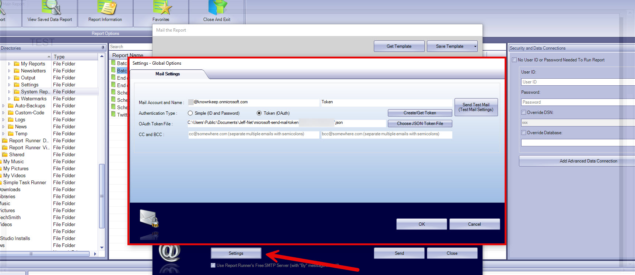
Task: Click the CC email address field
Action: pyautogui.click(x=253, y=134)
